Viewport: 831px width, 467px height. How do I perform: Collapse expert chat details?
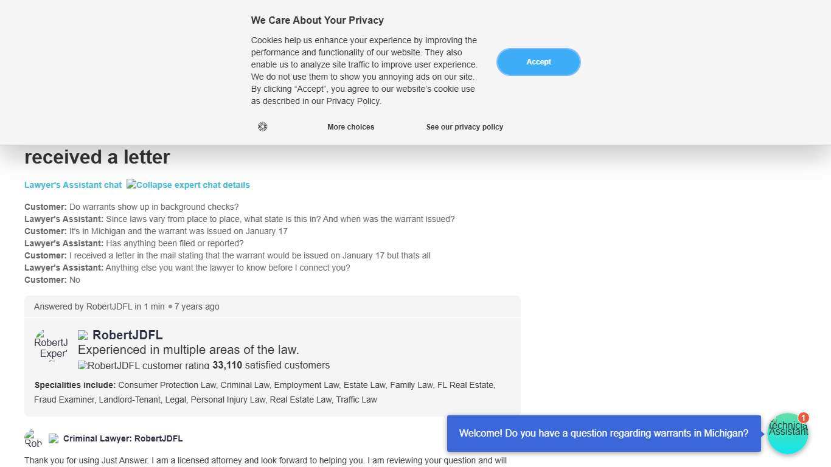pos(188,185)
